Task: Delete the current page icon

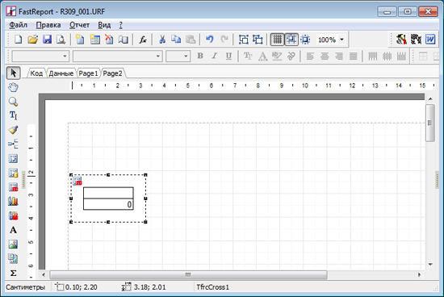Action: pos(109,40)
